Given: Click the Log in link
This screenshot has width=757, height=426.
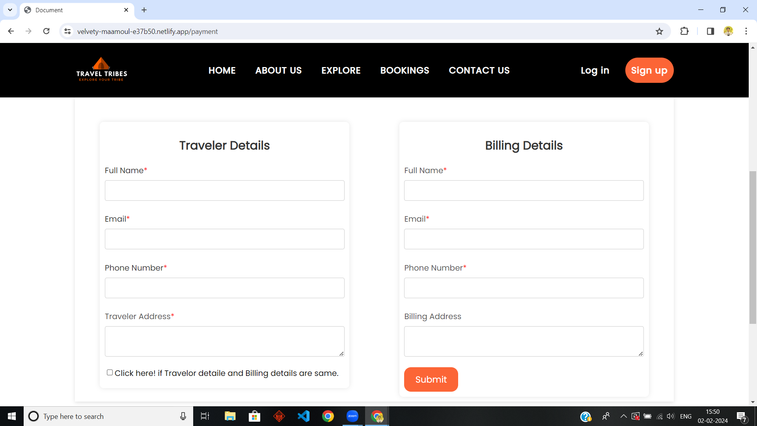Looking at the screenshot, I should pos(595,70).
